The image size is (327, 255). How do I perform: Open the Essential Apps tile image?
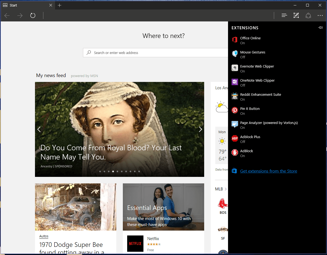(x=163, y=207)
